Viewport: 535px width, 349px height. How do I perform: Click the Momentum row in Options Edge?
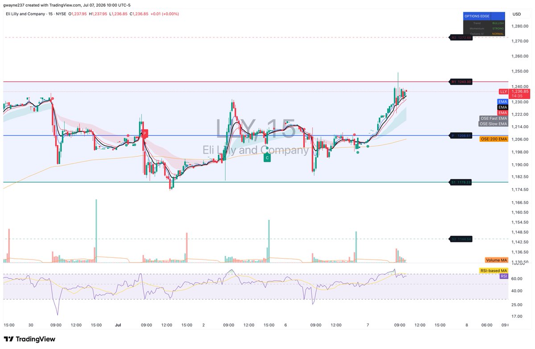point(477,28)
